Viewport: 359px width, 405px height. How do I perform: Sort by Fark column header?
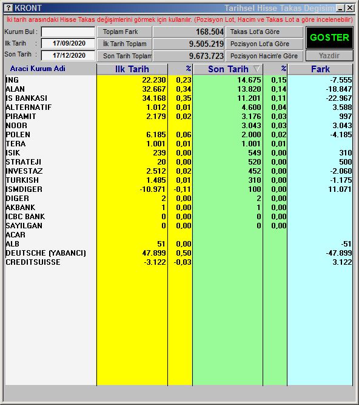[320, 69]
